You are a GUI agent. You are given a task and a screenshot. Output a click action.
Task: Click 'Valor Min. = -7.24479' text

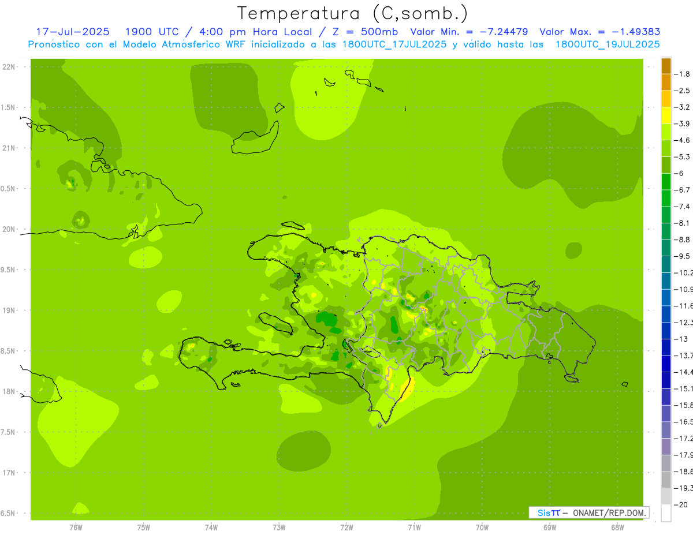coord(470,32)
